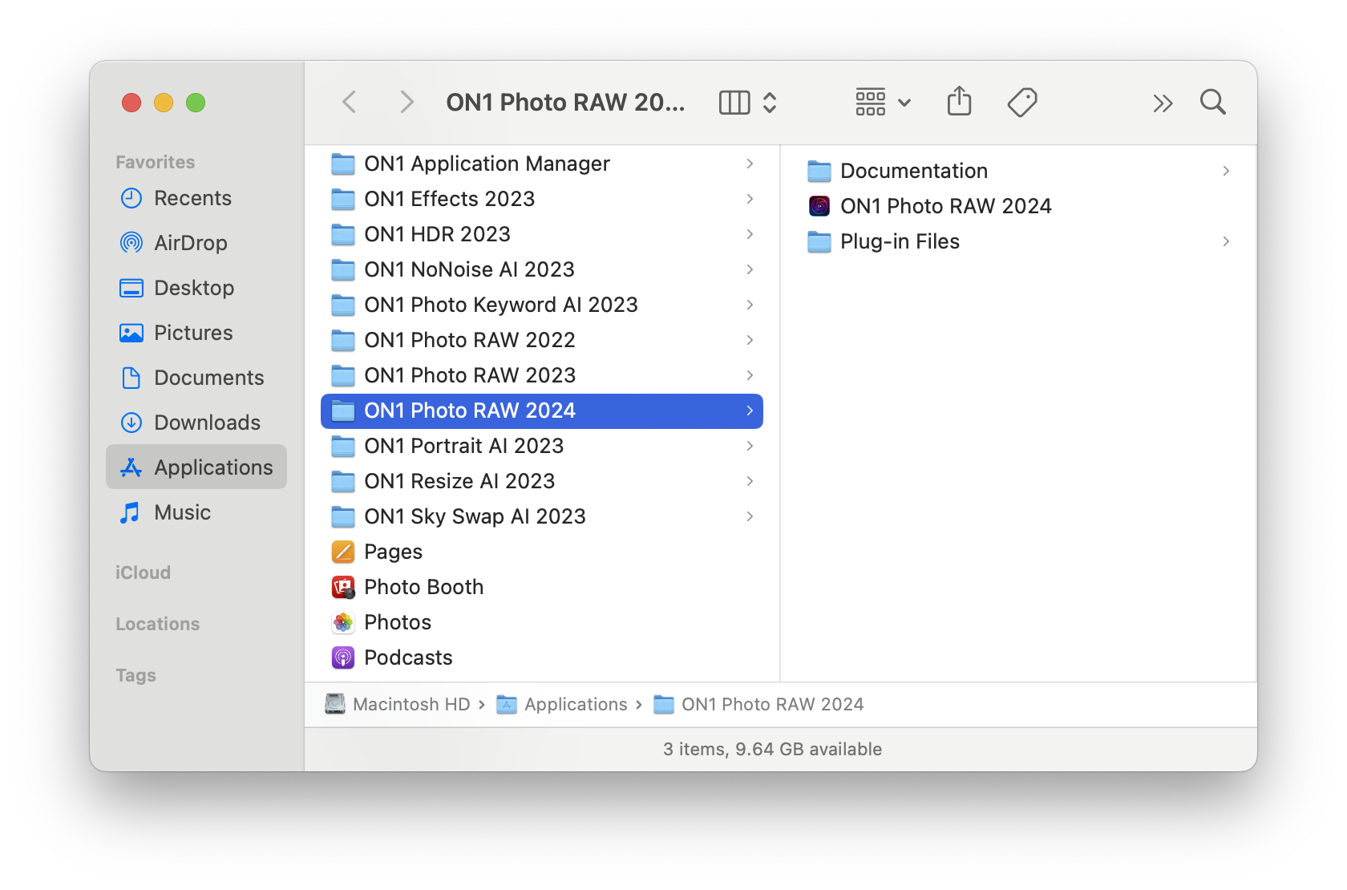Select the ON1 Photo RAW 2023 folder
1347x890 pixels.
coord(542,375)
